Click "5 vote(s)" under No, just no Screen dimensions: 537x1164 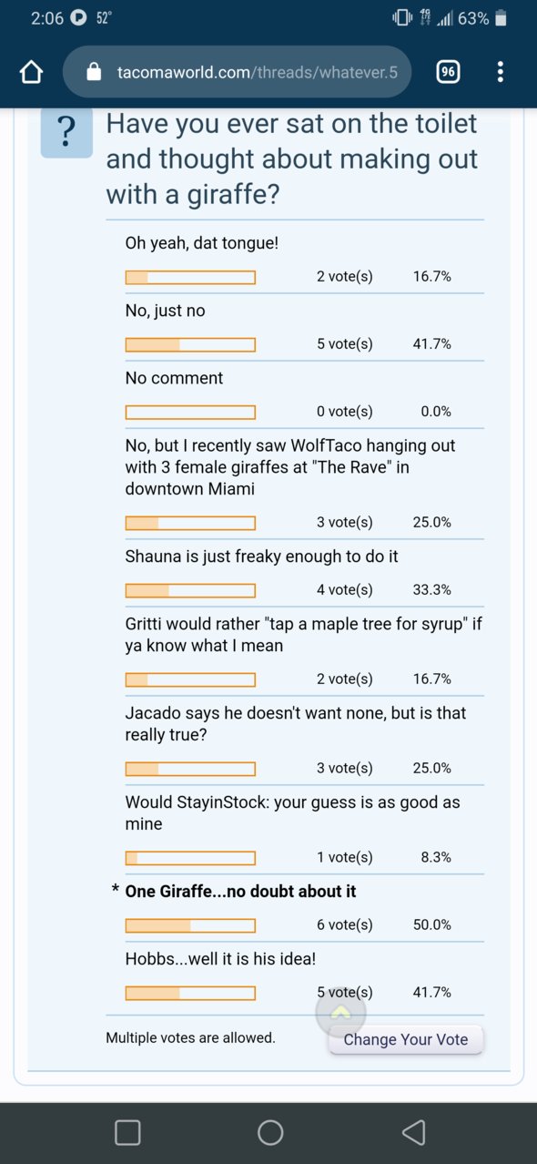(345, 344)
